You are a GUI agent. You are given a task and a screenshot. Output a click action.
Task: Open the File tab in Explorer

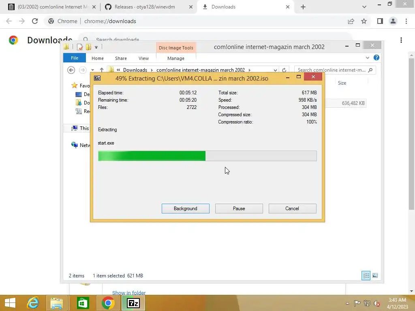pyautogui.click(x=75, y=58)
